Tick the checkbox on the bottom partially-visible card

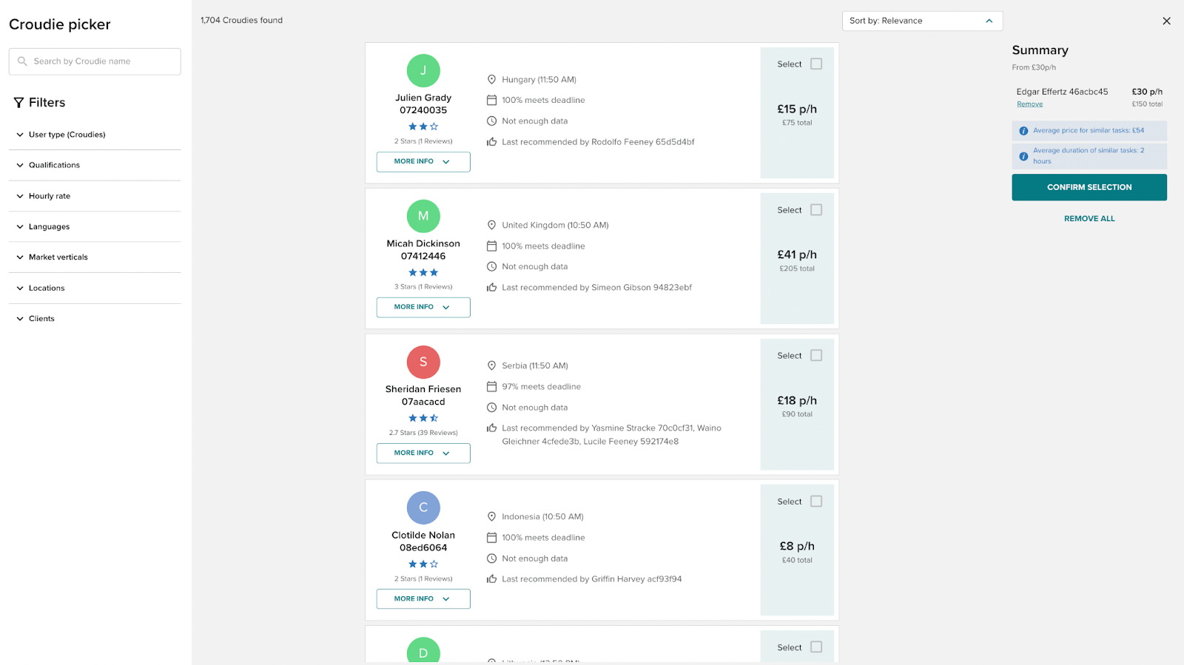pyautogui.click(x=816, y=647)
